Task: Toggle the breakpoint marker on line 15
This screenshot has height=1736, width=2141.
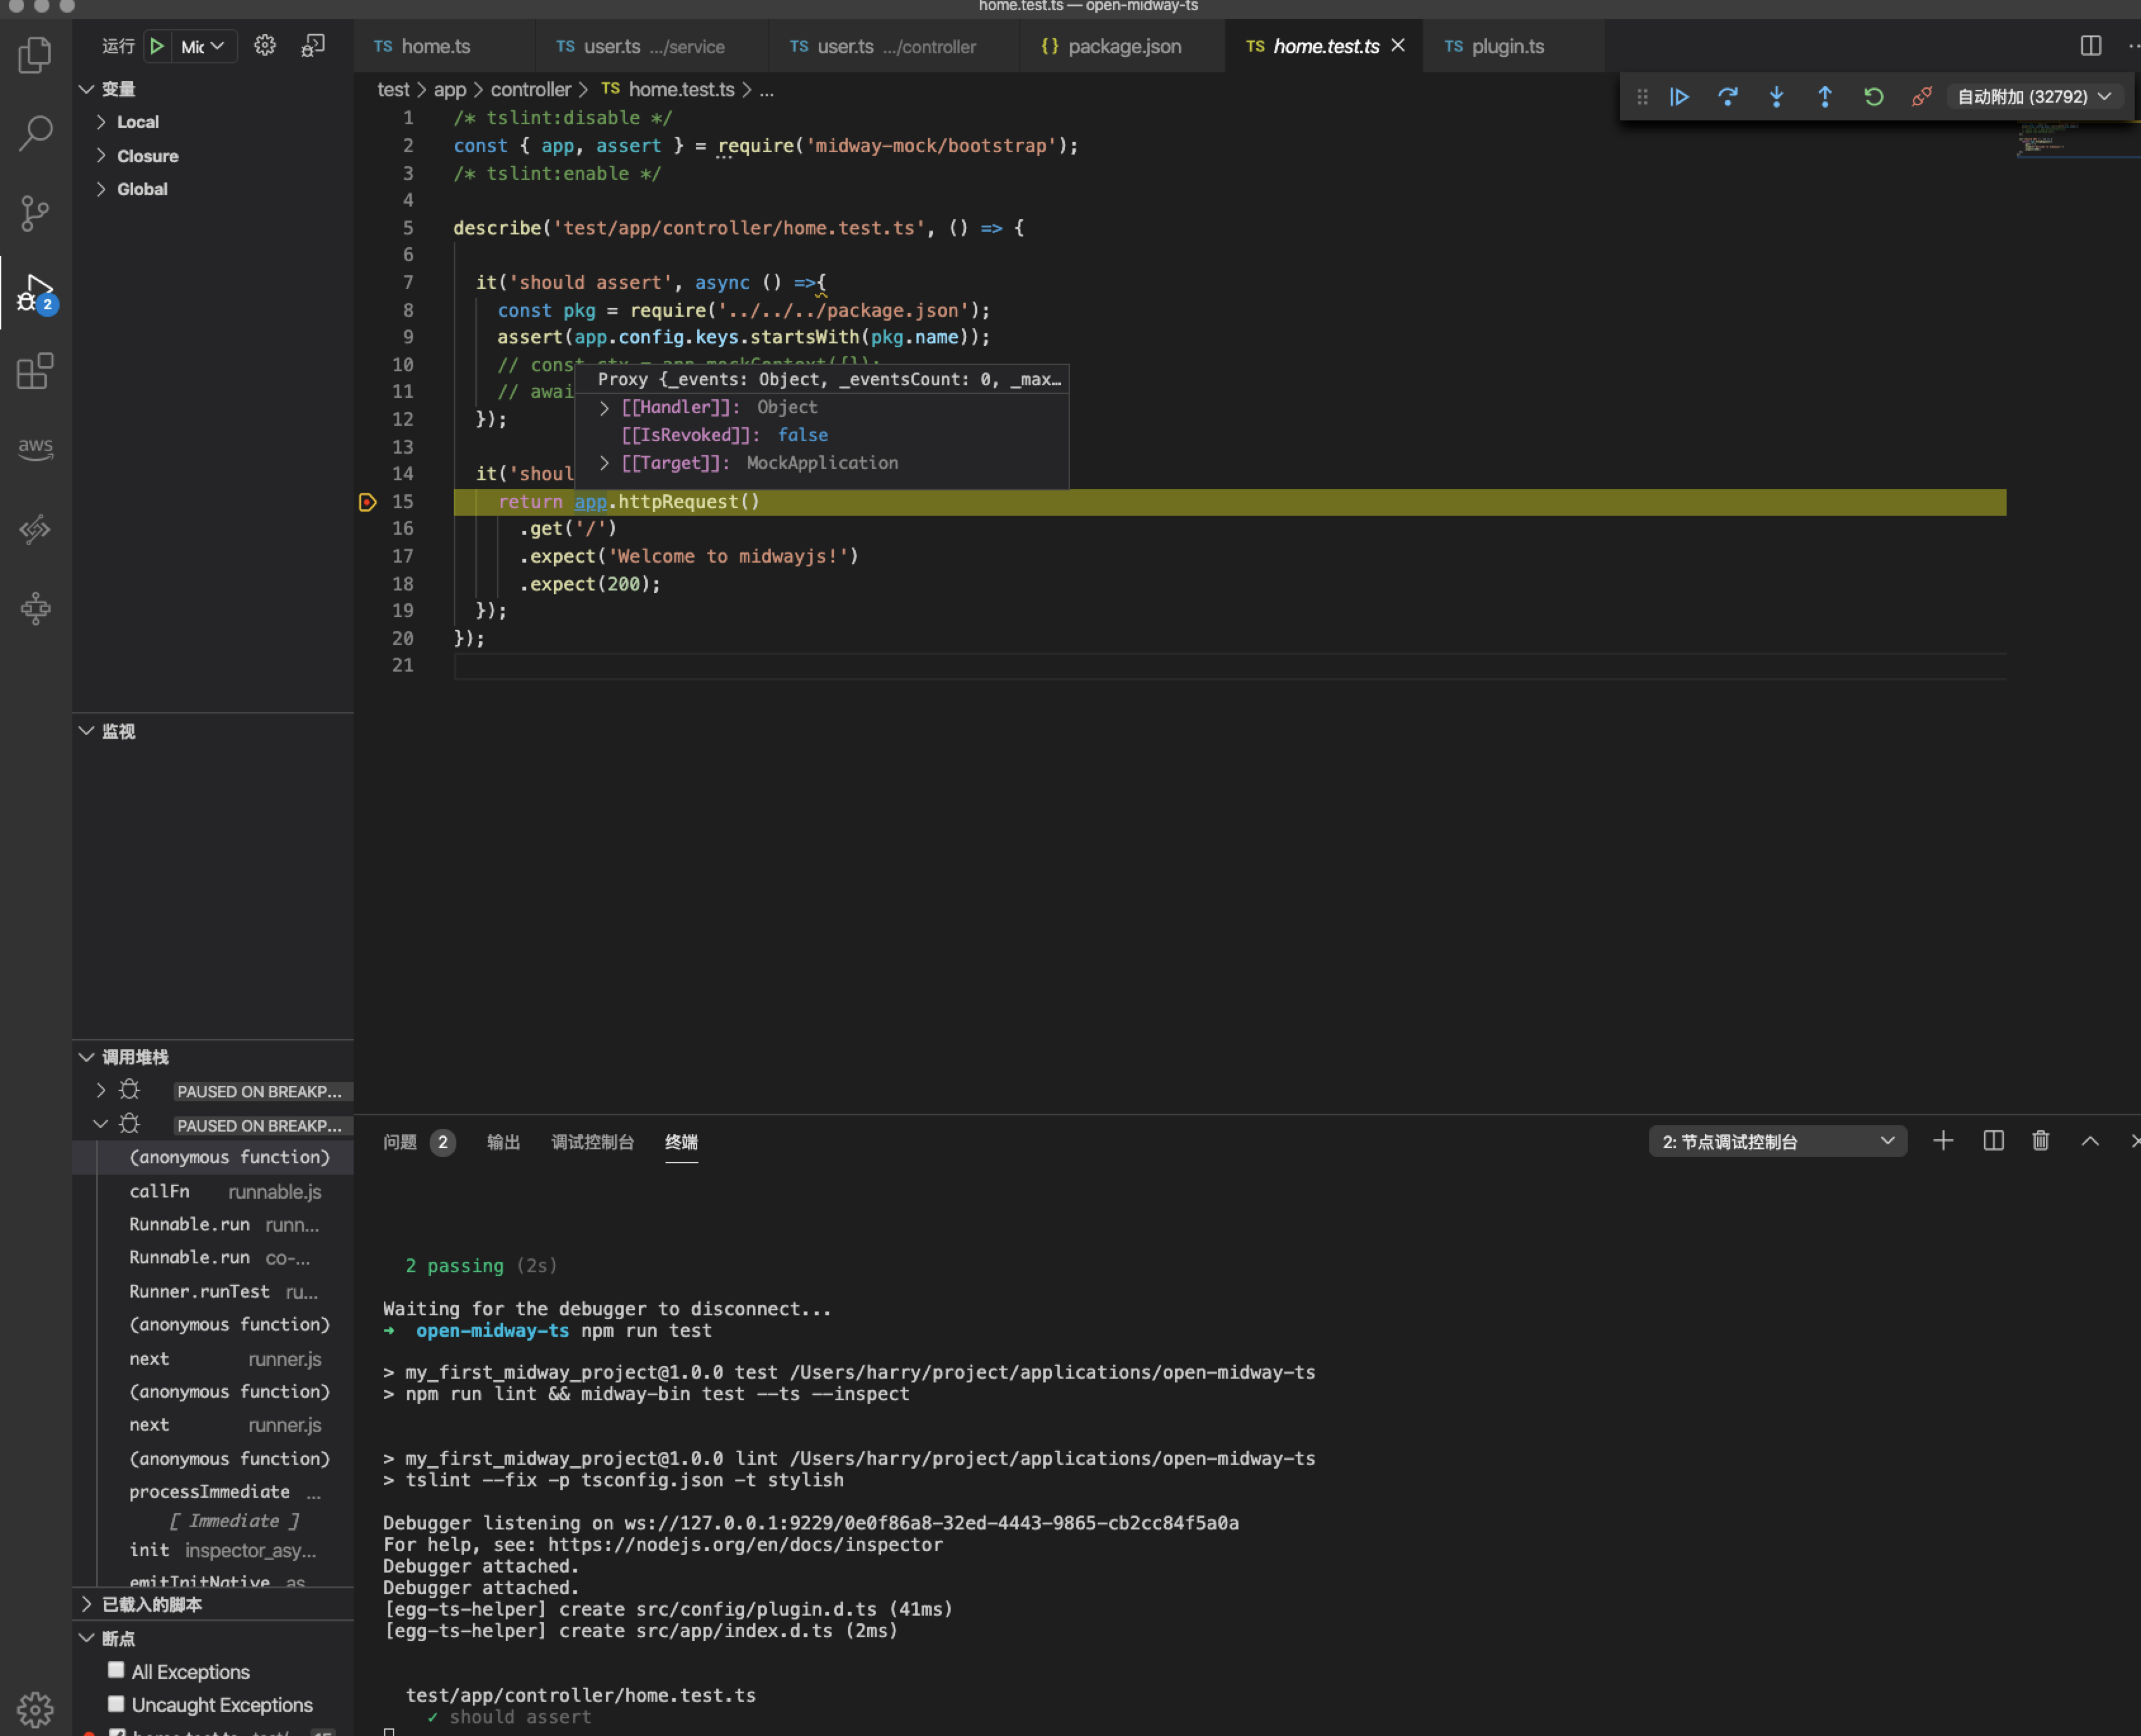Action: click(x=367, y=502)
